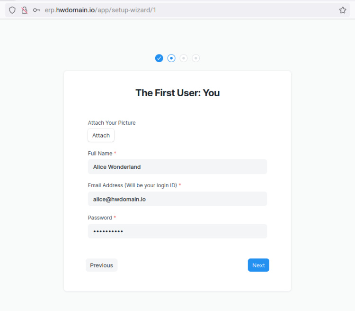Select the current second step indicator
This screenshot has width=355, height=311.
coord(171,58)
